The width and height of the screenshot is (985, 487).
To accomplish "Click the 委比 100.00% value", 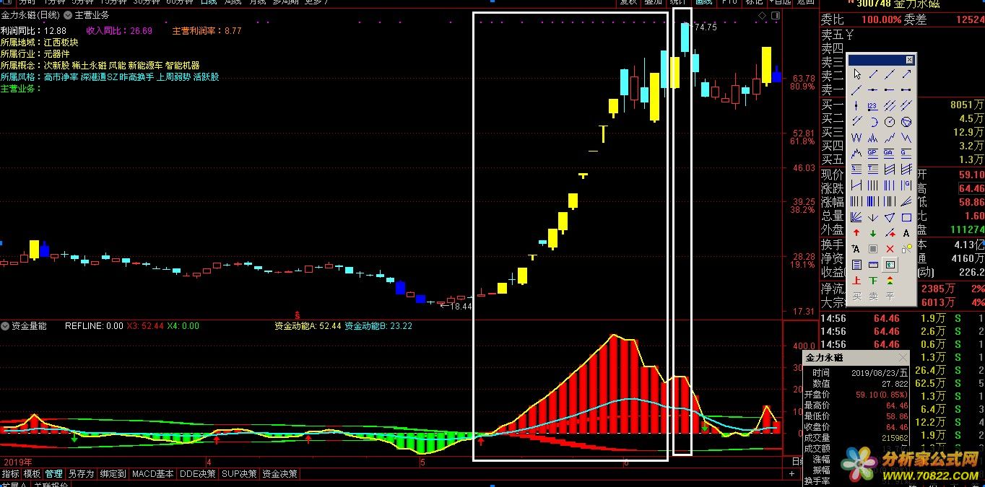I will 880,20.
